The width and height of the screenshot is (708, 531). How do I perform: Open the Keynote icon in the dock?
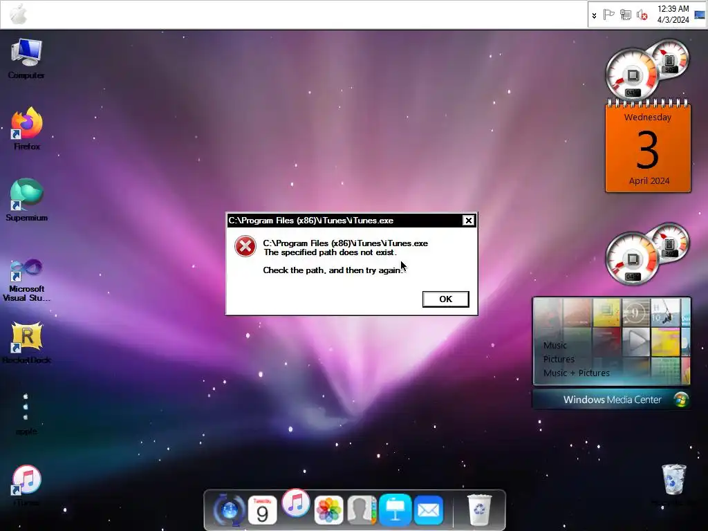point(395,510)
